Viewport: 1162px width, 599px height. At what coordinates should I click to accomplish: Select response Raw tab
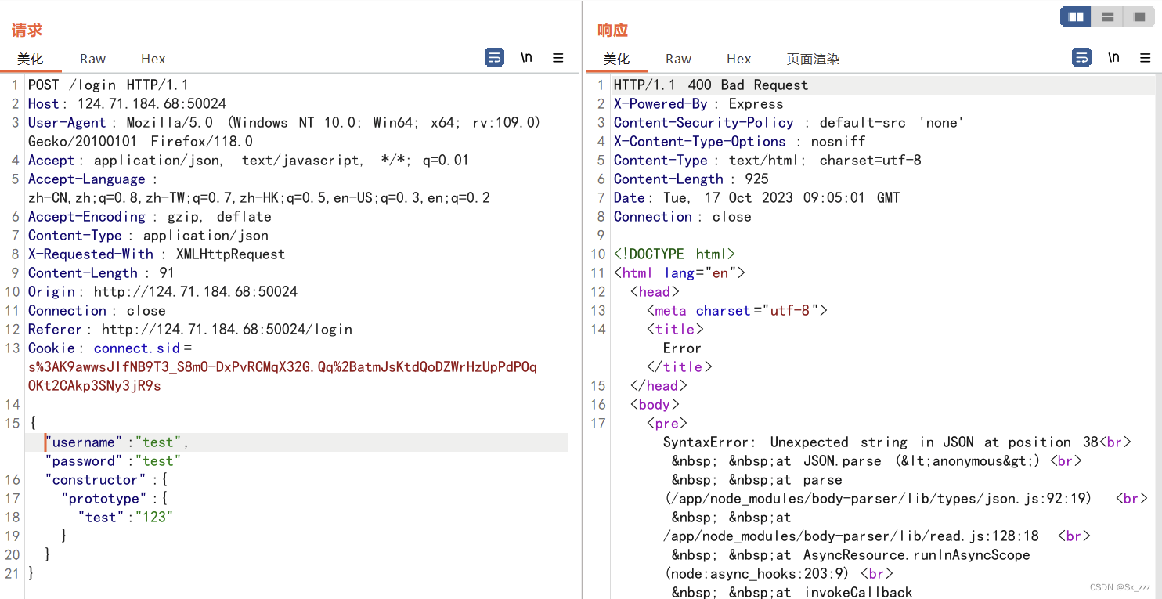(678, 59)
